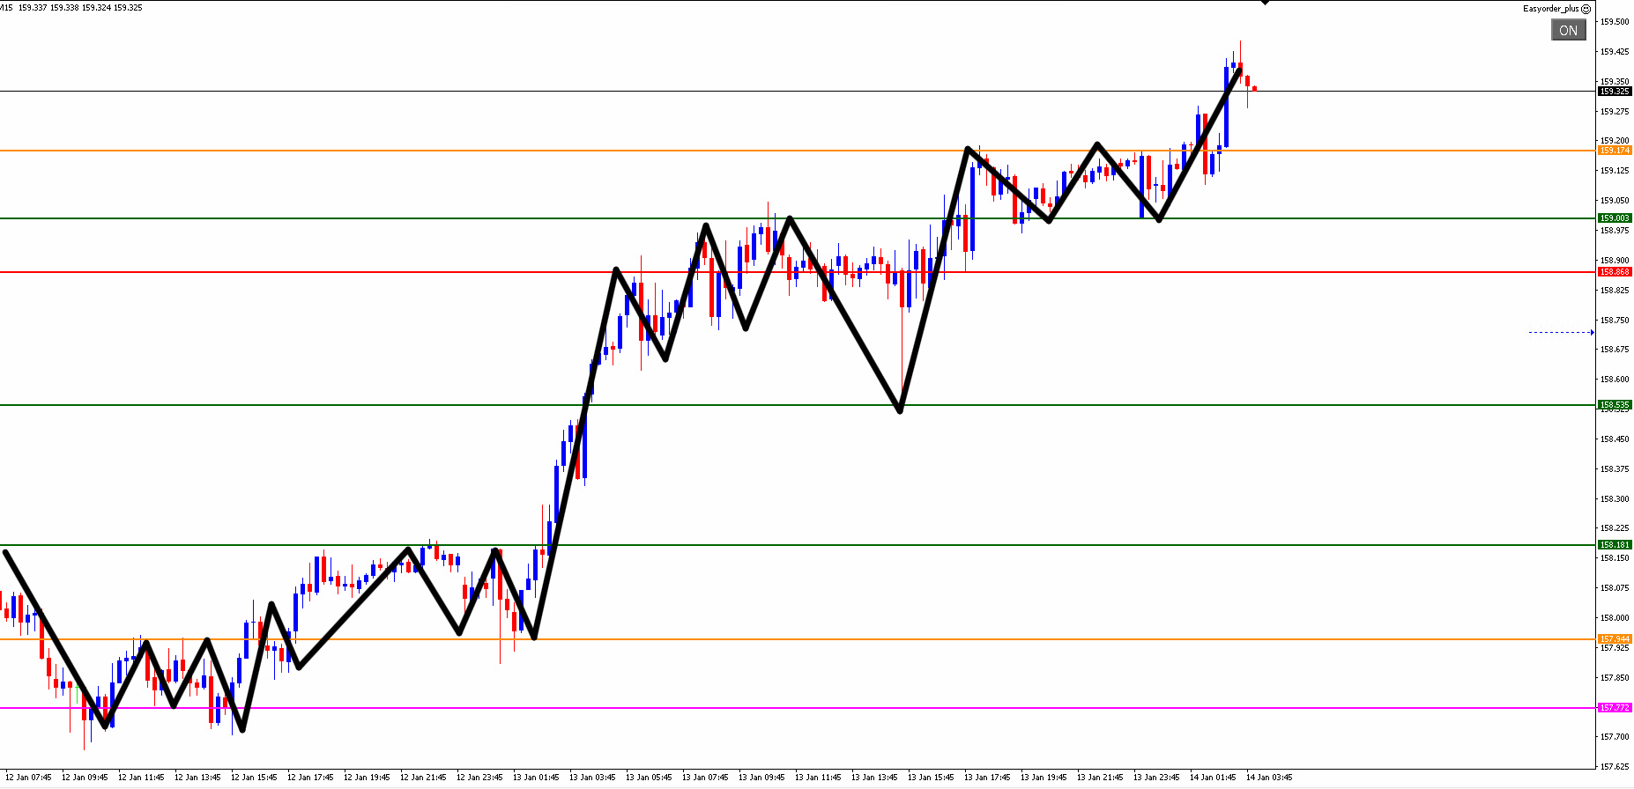Viewport: 1634px width, 789px height.
Task: Click the Easyorder_plus smiley face icon
Action: click(1586, 9)
